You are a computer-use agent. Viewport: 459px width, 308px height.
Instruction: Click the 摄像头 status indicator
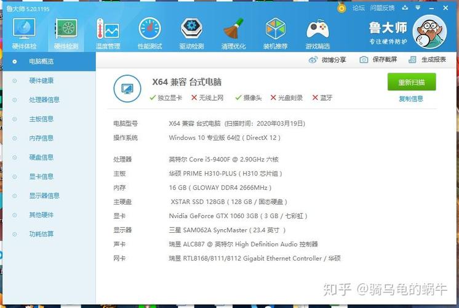pyautogui.click(x=249, y=98)
